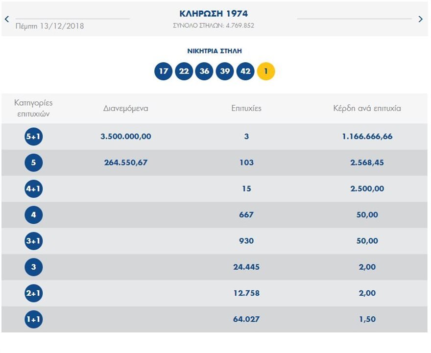Select winning number ball 17
The width and height of the screenshot is (431, 353).
[x=164, y=71]
